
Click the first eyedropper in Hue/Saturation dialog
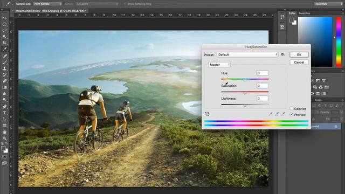[271, 114]
